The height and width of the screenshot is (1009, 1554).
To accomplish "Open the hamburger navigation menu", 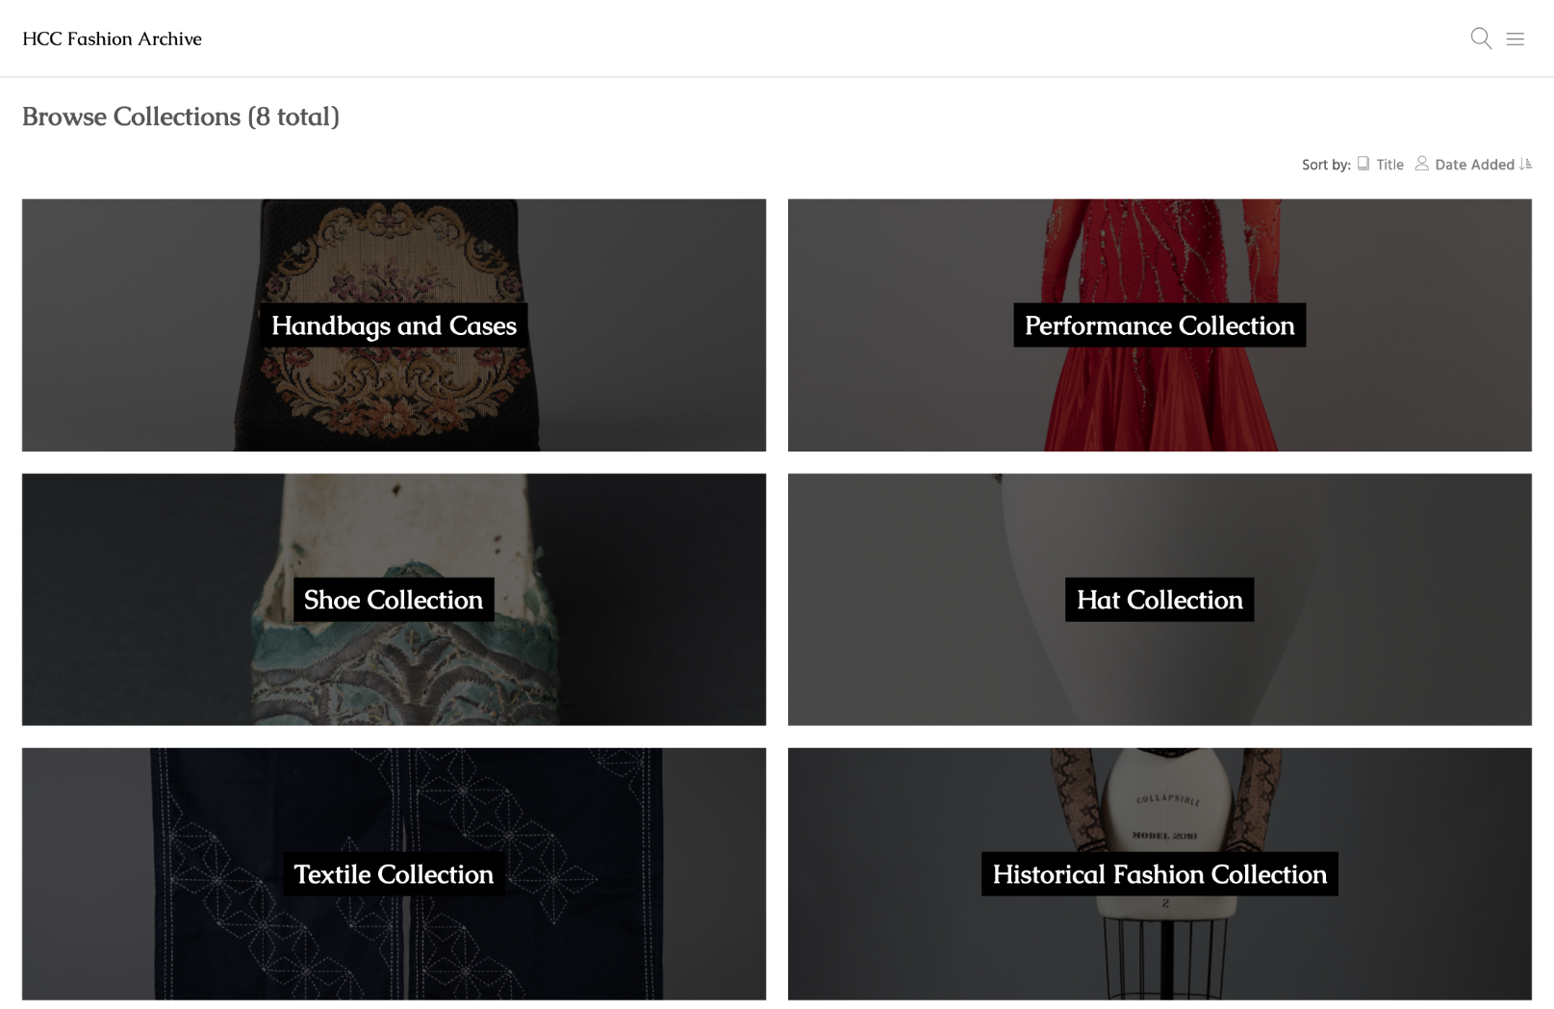I will pyautogui.click(x=1516, y=39).
